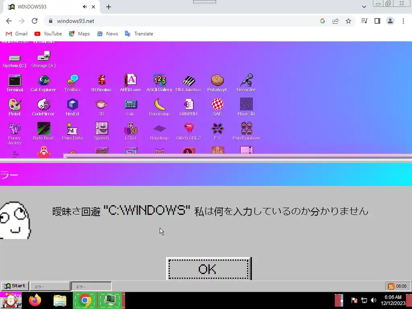412x309 pixels.
Task: Open the News bookmark
Action: click(107, 34)
